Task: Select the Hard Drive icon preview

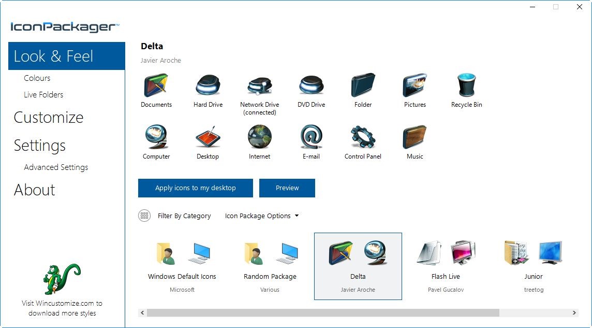Action: [208, 85]
